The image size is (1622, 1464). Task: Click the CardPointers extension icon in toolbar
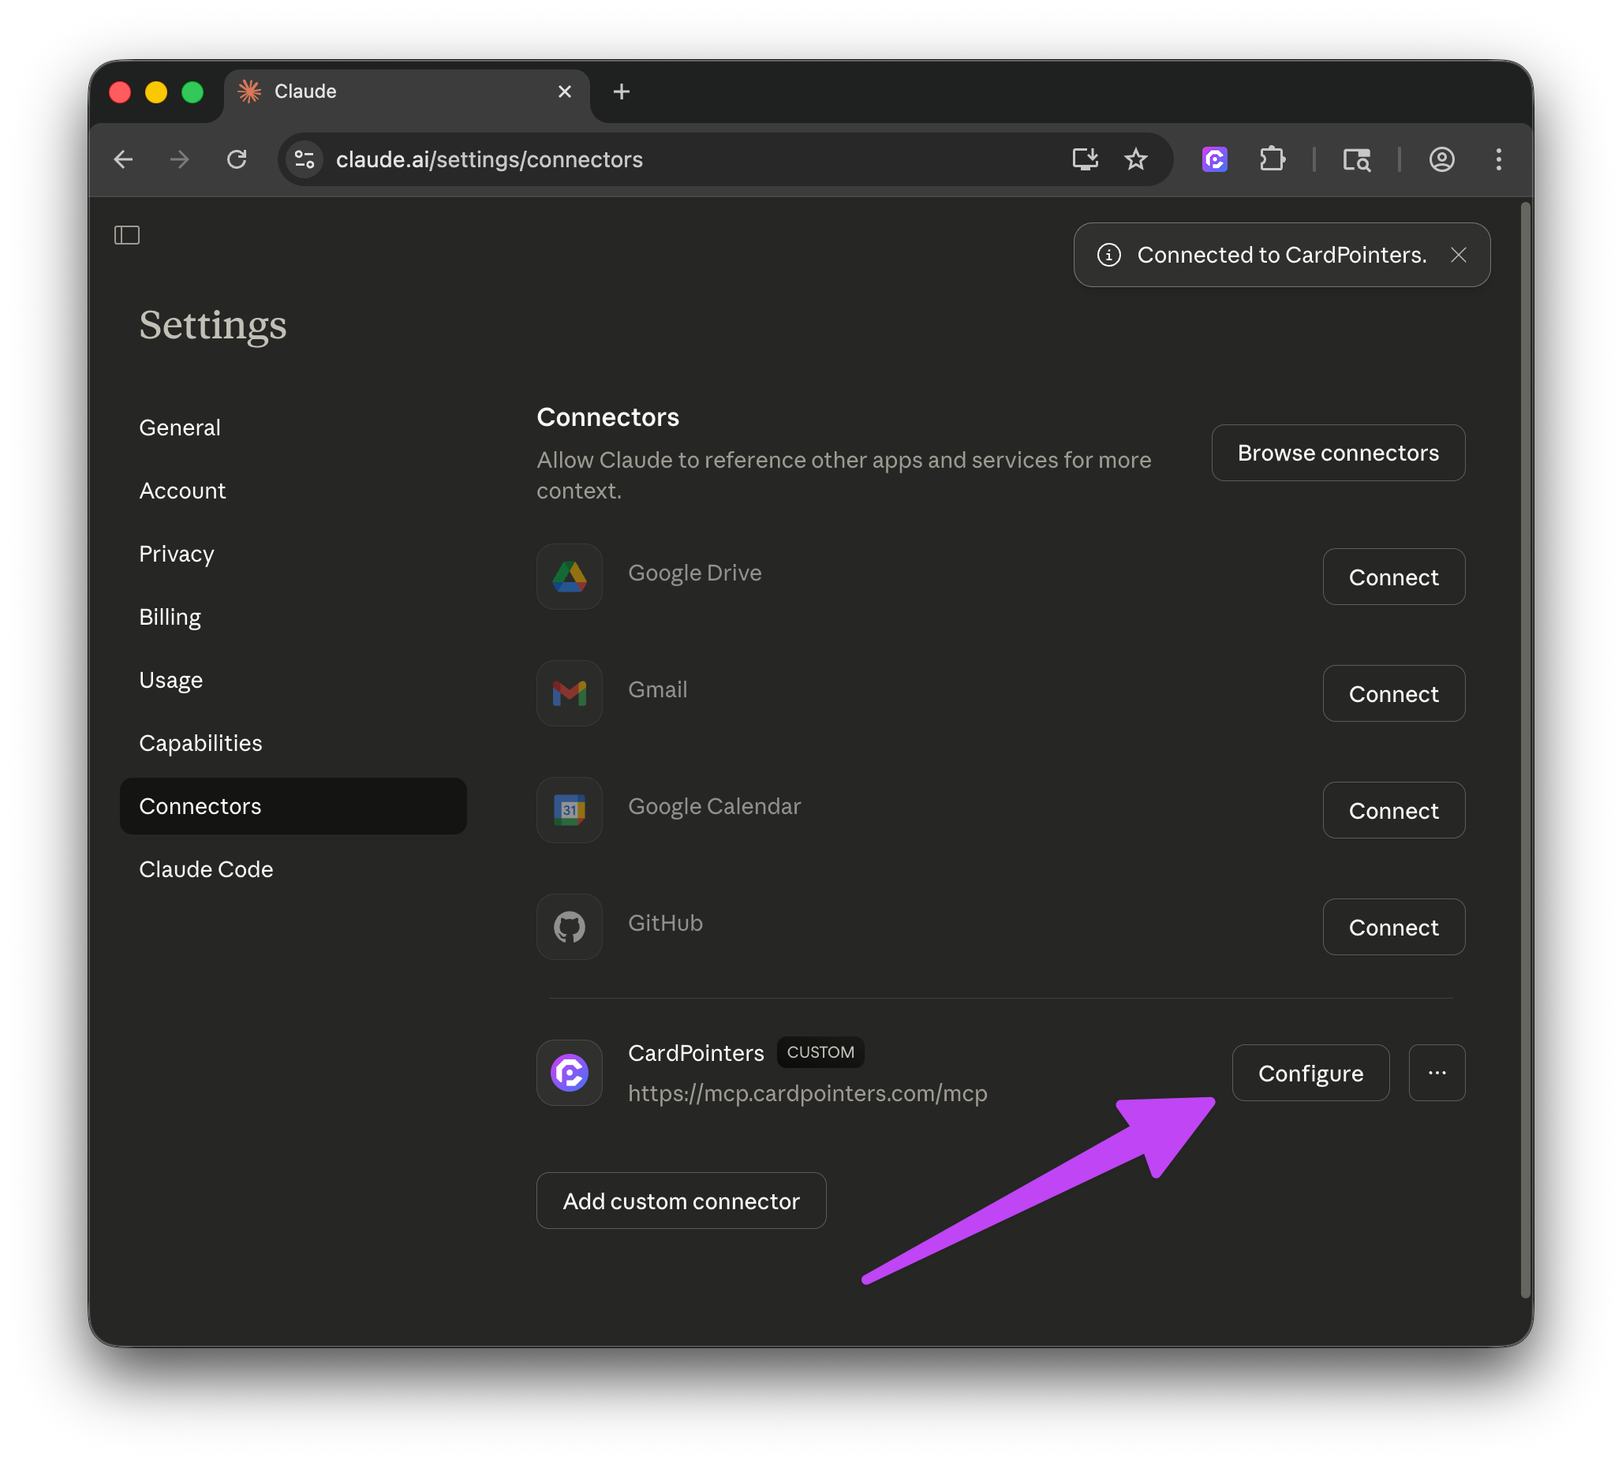point(1214,159)
